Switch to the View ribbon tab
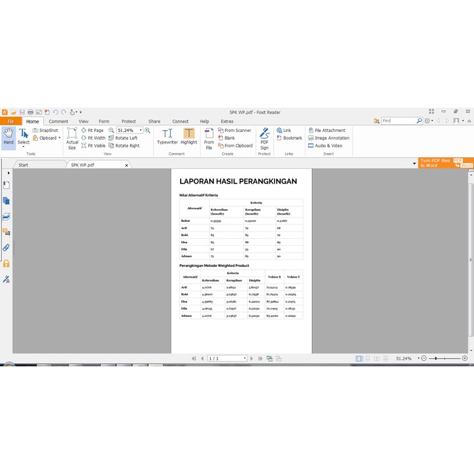Screen dimensions: 474x474 click(83, 121)
